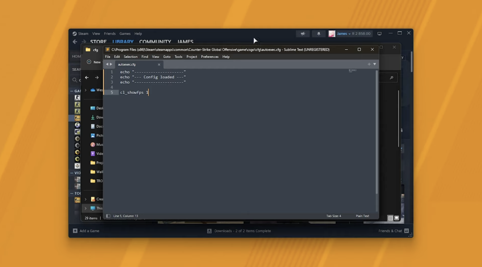Viewport: 482px width, 267px height.
Task: Open the Steam LIBRARY tab
Action: click(x=123, y=42)
